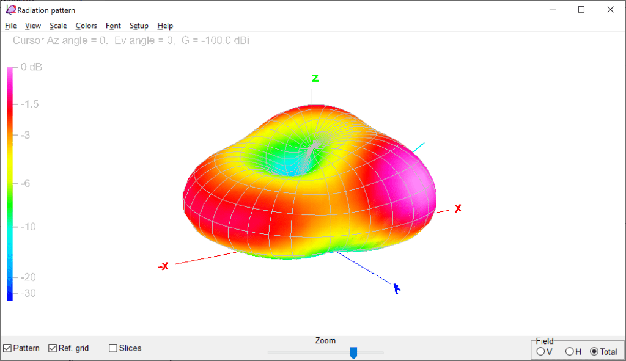Choose the Total field radio button
This screenshot has width=626, height=361.
click(x=594, y=351)
